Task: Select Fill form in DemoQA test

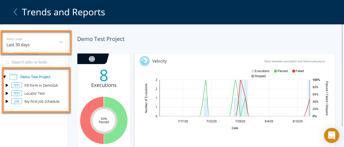Action: [x=41, y=85]
